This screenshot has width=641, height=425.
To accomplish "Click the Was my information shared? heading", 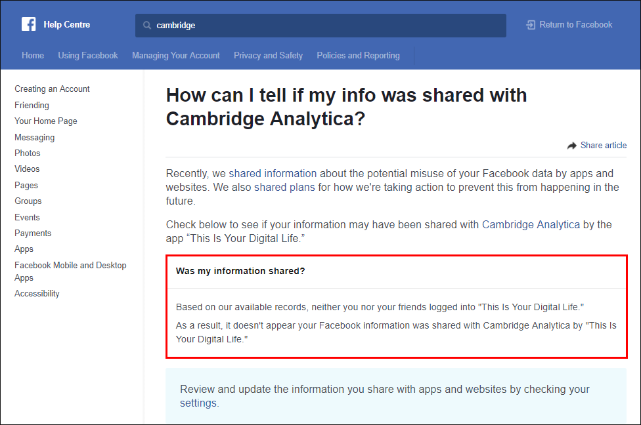I will [240, 271].
